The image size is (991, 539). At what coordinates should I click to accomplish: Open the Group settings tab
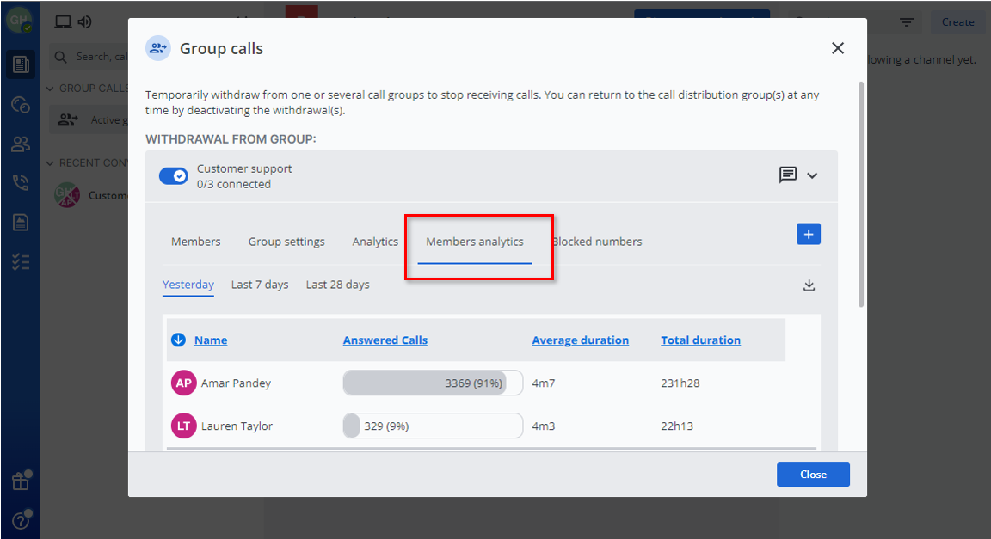tap(286, 242)
